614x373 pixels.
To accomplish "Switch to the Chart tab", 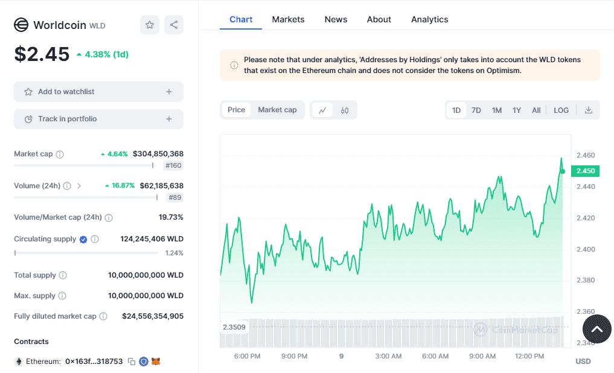I will coord(241,19).
